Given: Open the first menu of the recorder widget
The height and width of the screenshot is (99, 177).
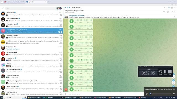Looking at the screenshot, I should tap(140, 67).
